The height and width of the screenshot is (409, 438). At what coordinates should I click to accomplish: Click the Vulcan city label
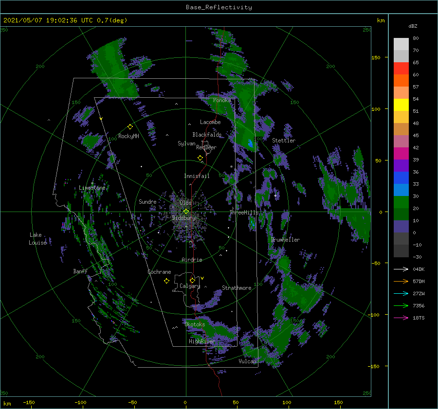coord(248,361)
